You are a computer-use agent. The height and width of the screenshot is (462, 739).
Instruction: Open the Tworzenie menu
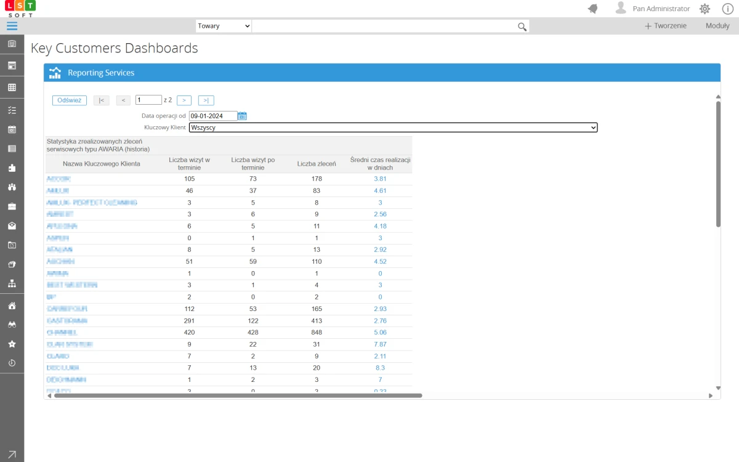pos(665,26)
